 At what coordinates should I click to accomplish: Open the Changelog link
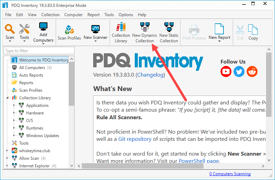[150, 75]
